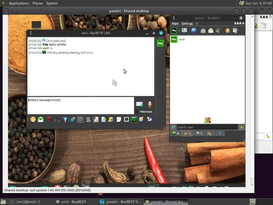The image size is (273, 205).
Task: Click the broom icon in the background window
Action: coord(268,136)
